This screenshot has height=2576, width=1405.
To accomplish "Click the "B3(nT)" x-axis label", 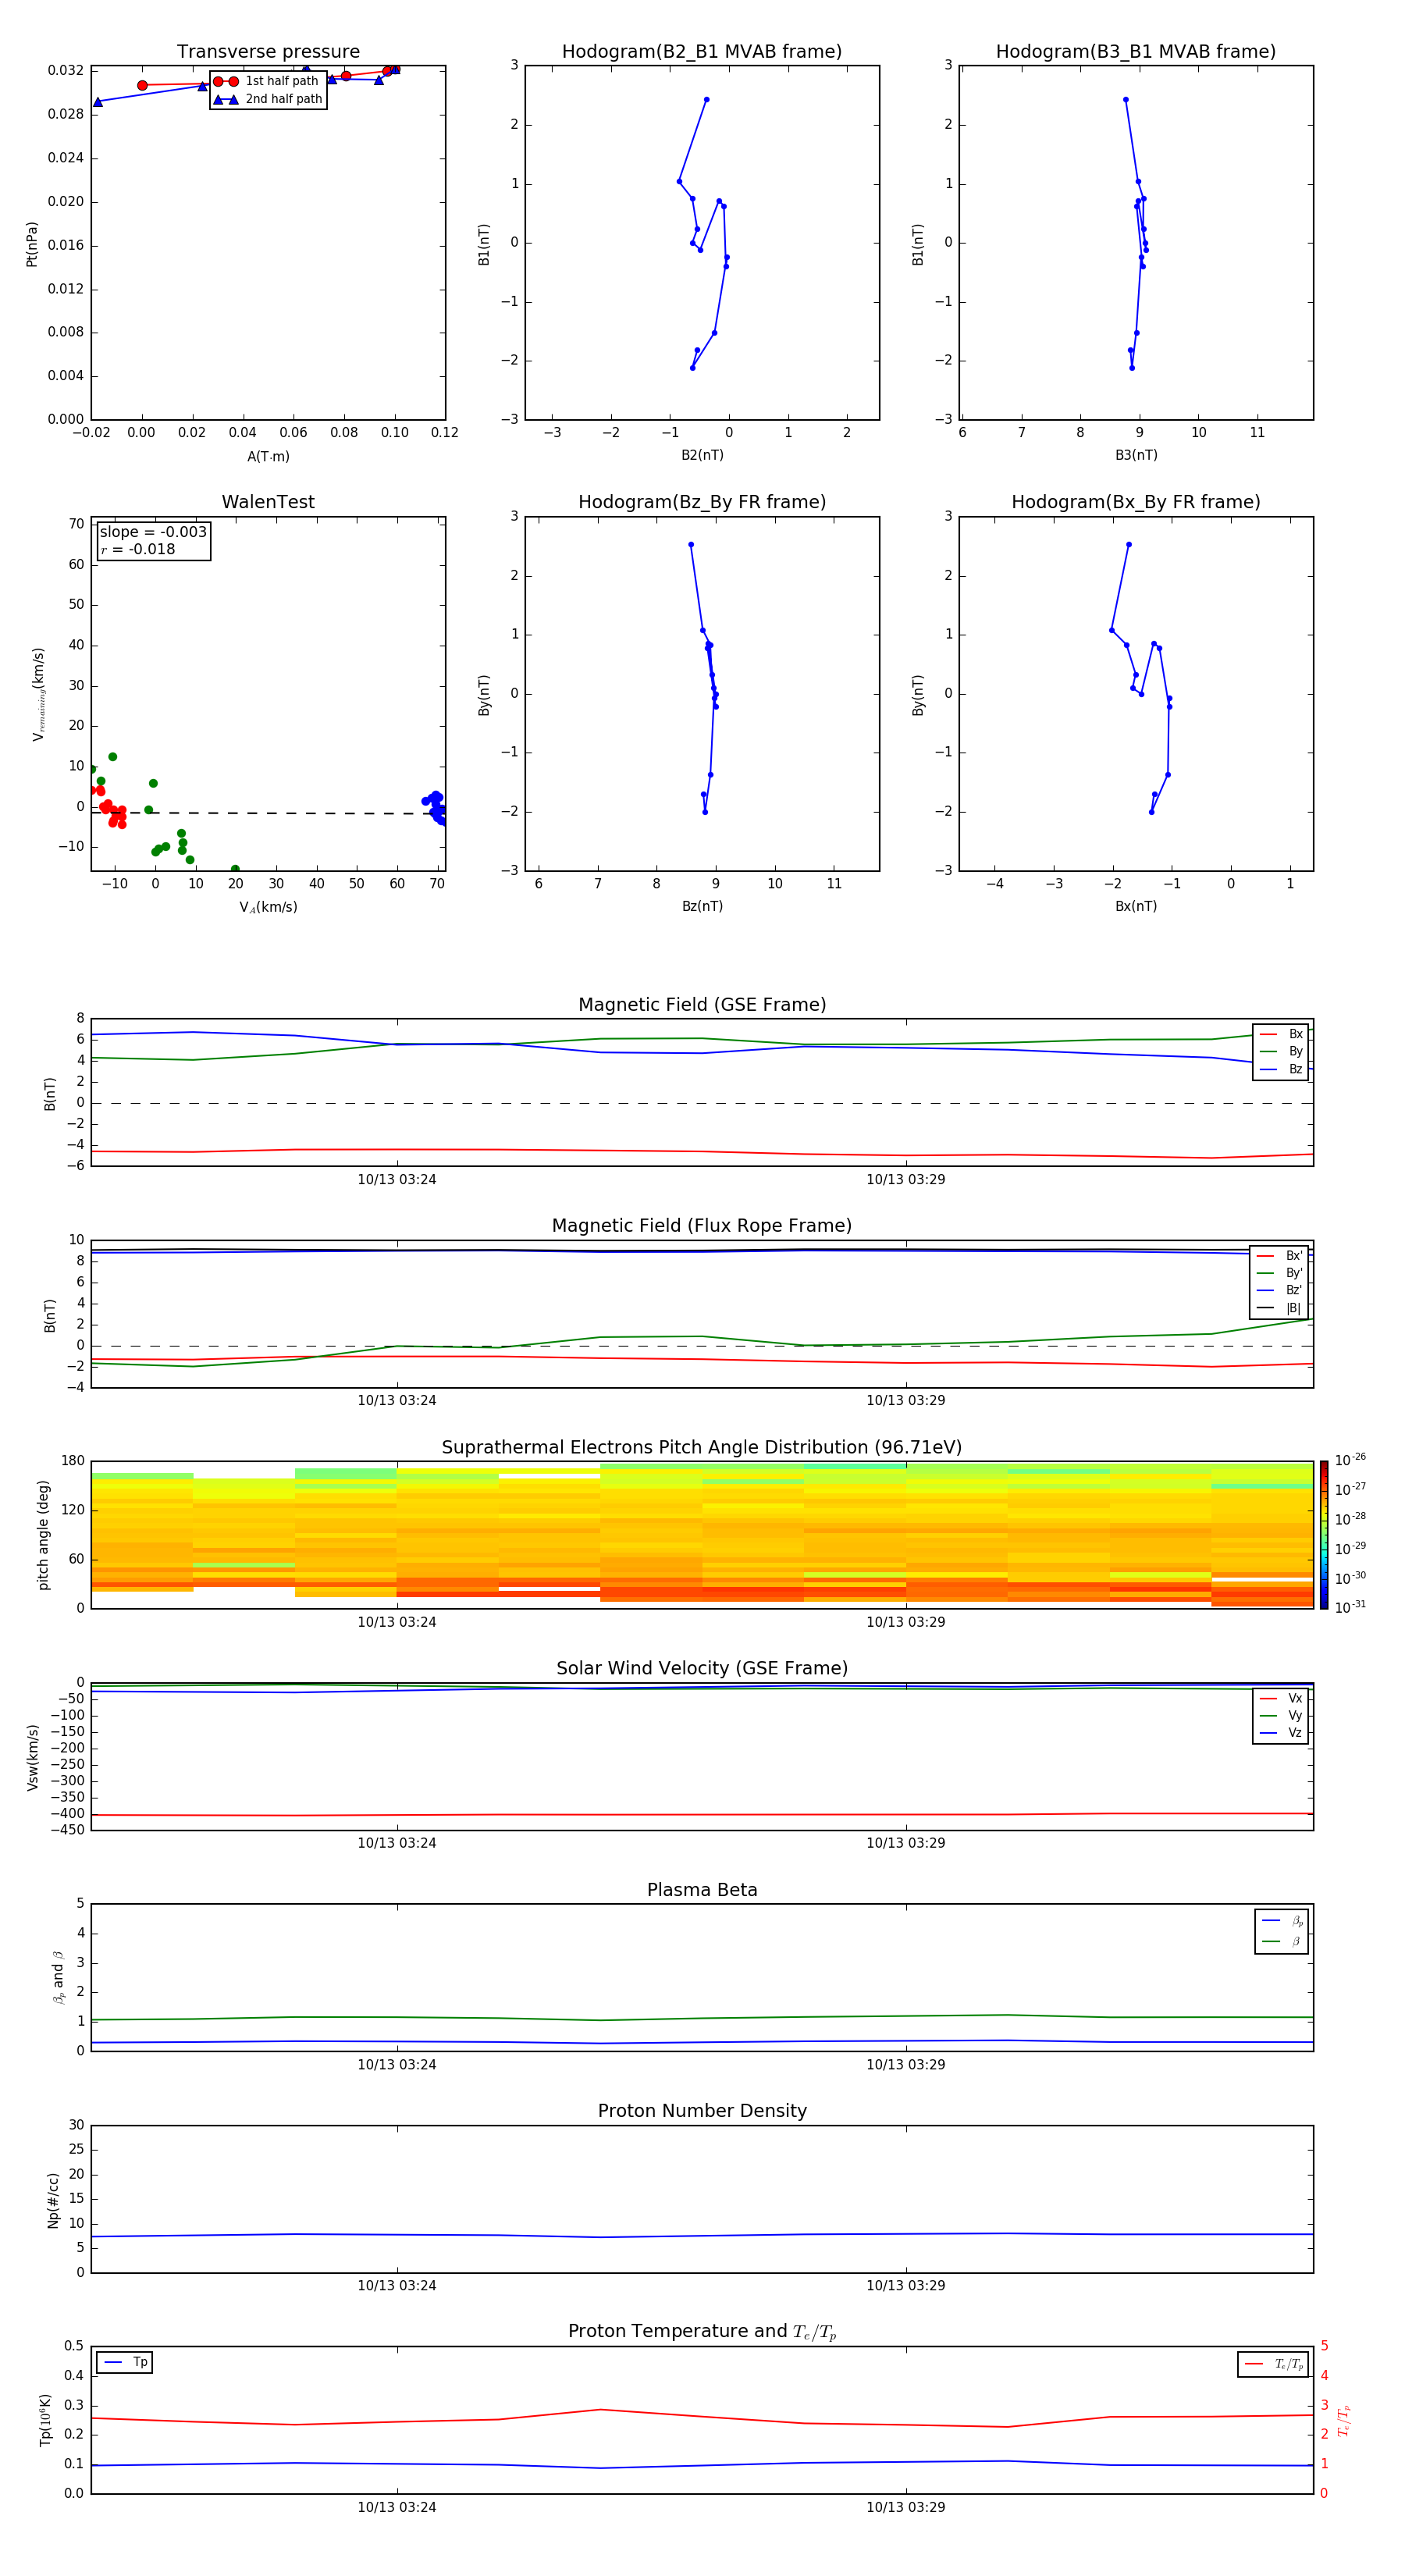I will [1136, 455].
